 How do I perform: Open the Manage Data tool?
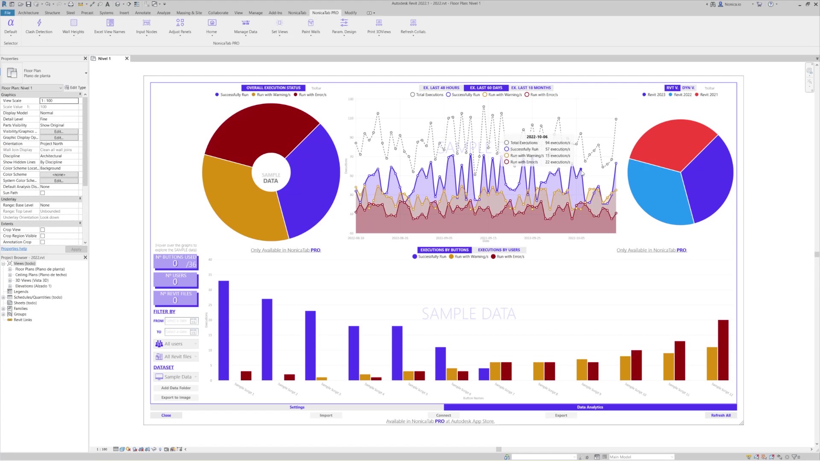coord(246,23)
